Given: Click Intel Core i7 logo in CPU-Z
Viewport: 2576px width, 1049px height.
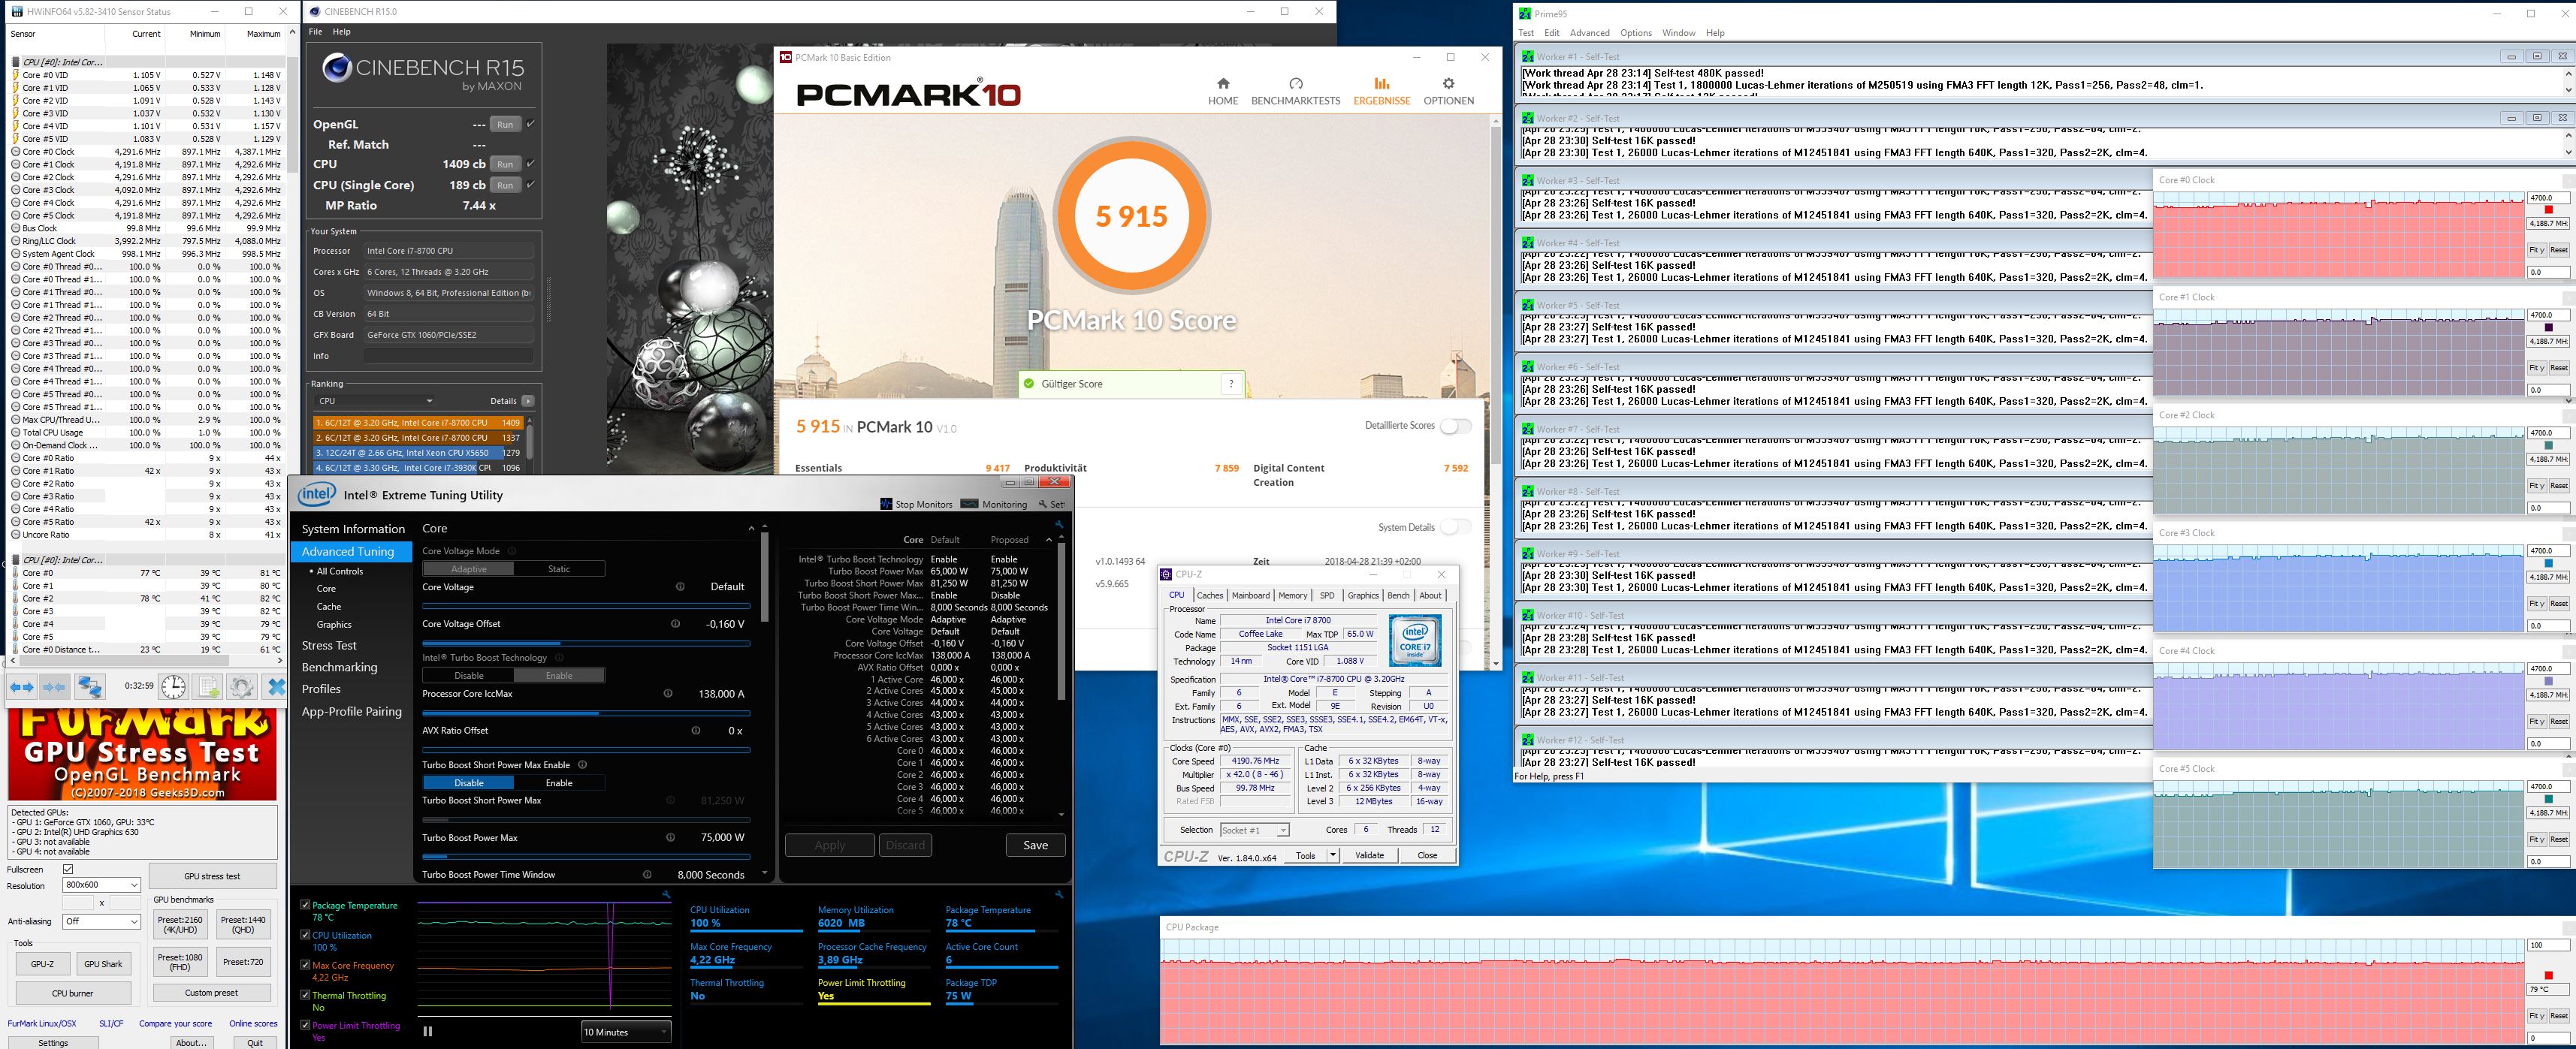Looking at the screenshot, I should pos(1415,640).
